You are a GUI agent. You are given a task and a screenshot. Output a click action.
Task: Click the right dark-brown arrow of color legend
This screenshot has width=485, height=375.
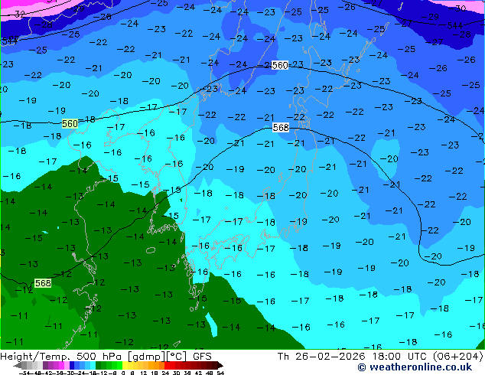220,365
